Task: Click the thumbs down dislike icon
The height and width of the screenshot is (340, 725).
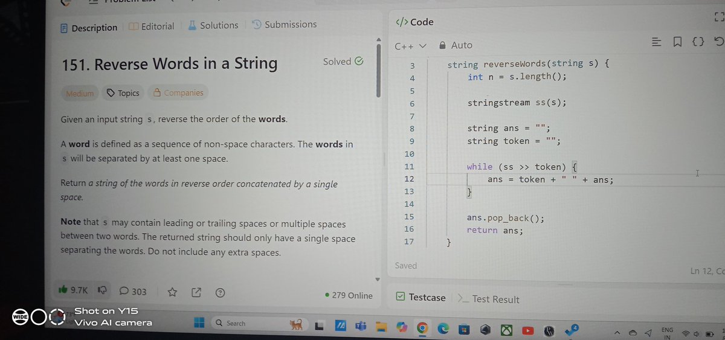Action: click(x=101, y=290)
